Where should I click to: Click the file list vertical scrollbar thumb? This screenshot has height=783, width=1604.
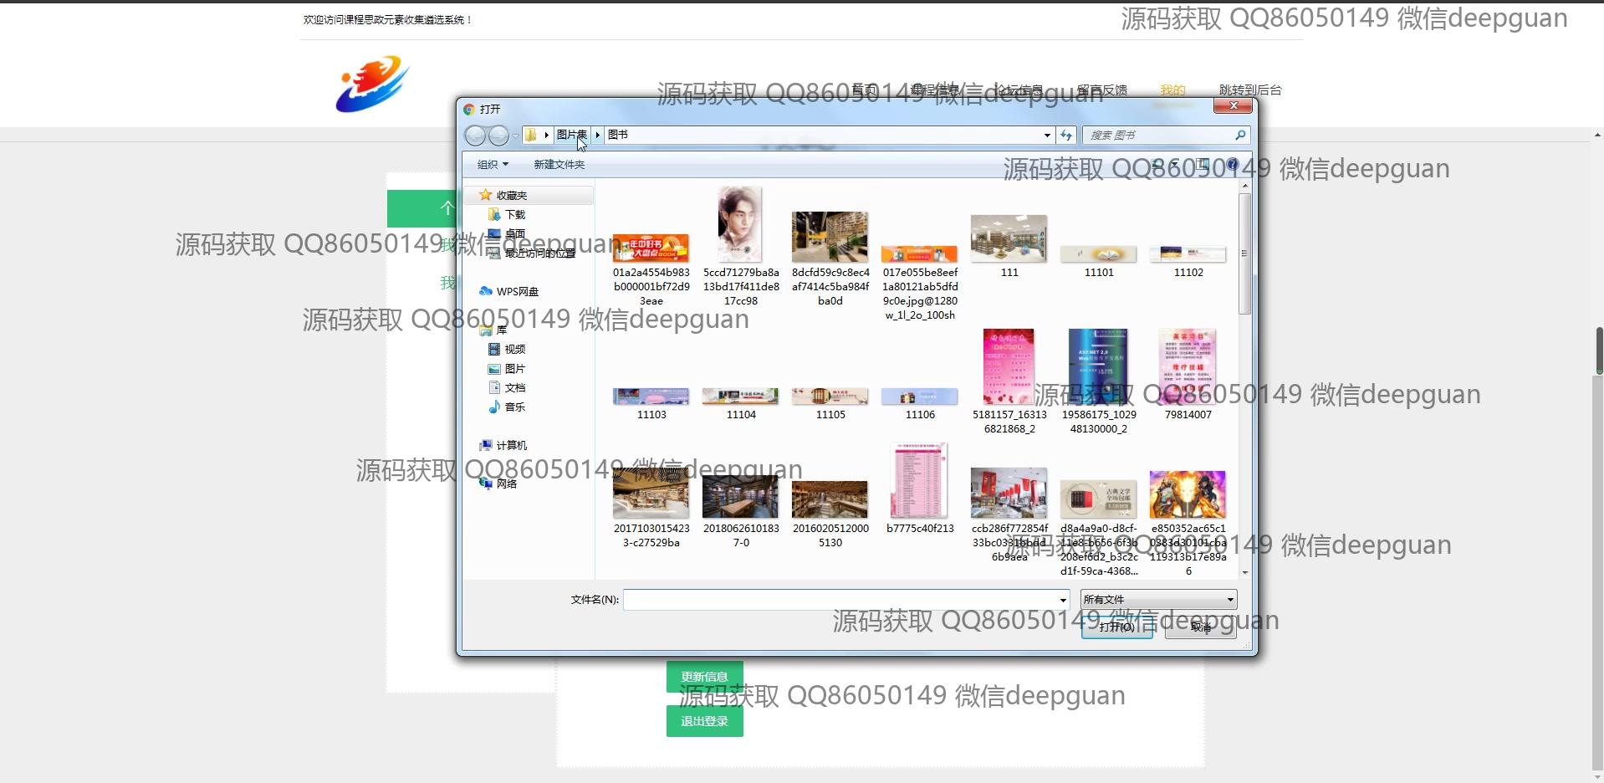[x=1244, y=253]
